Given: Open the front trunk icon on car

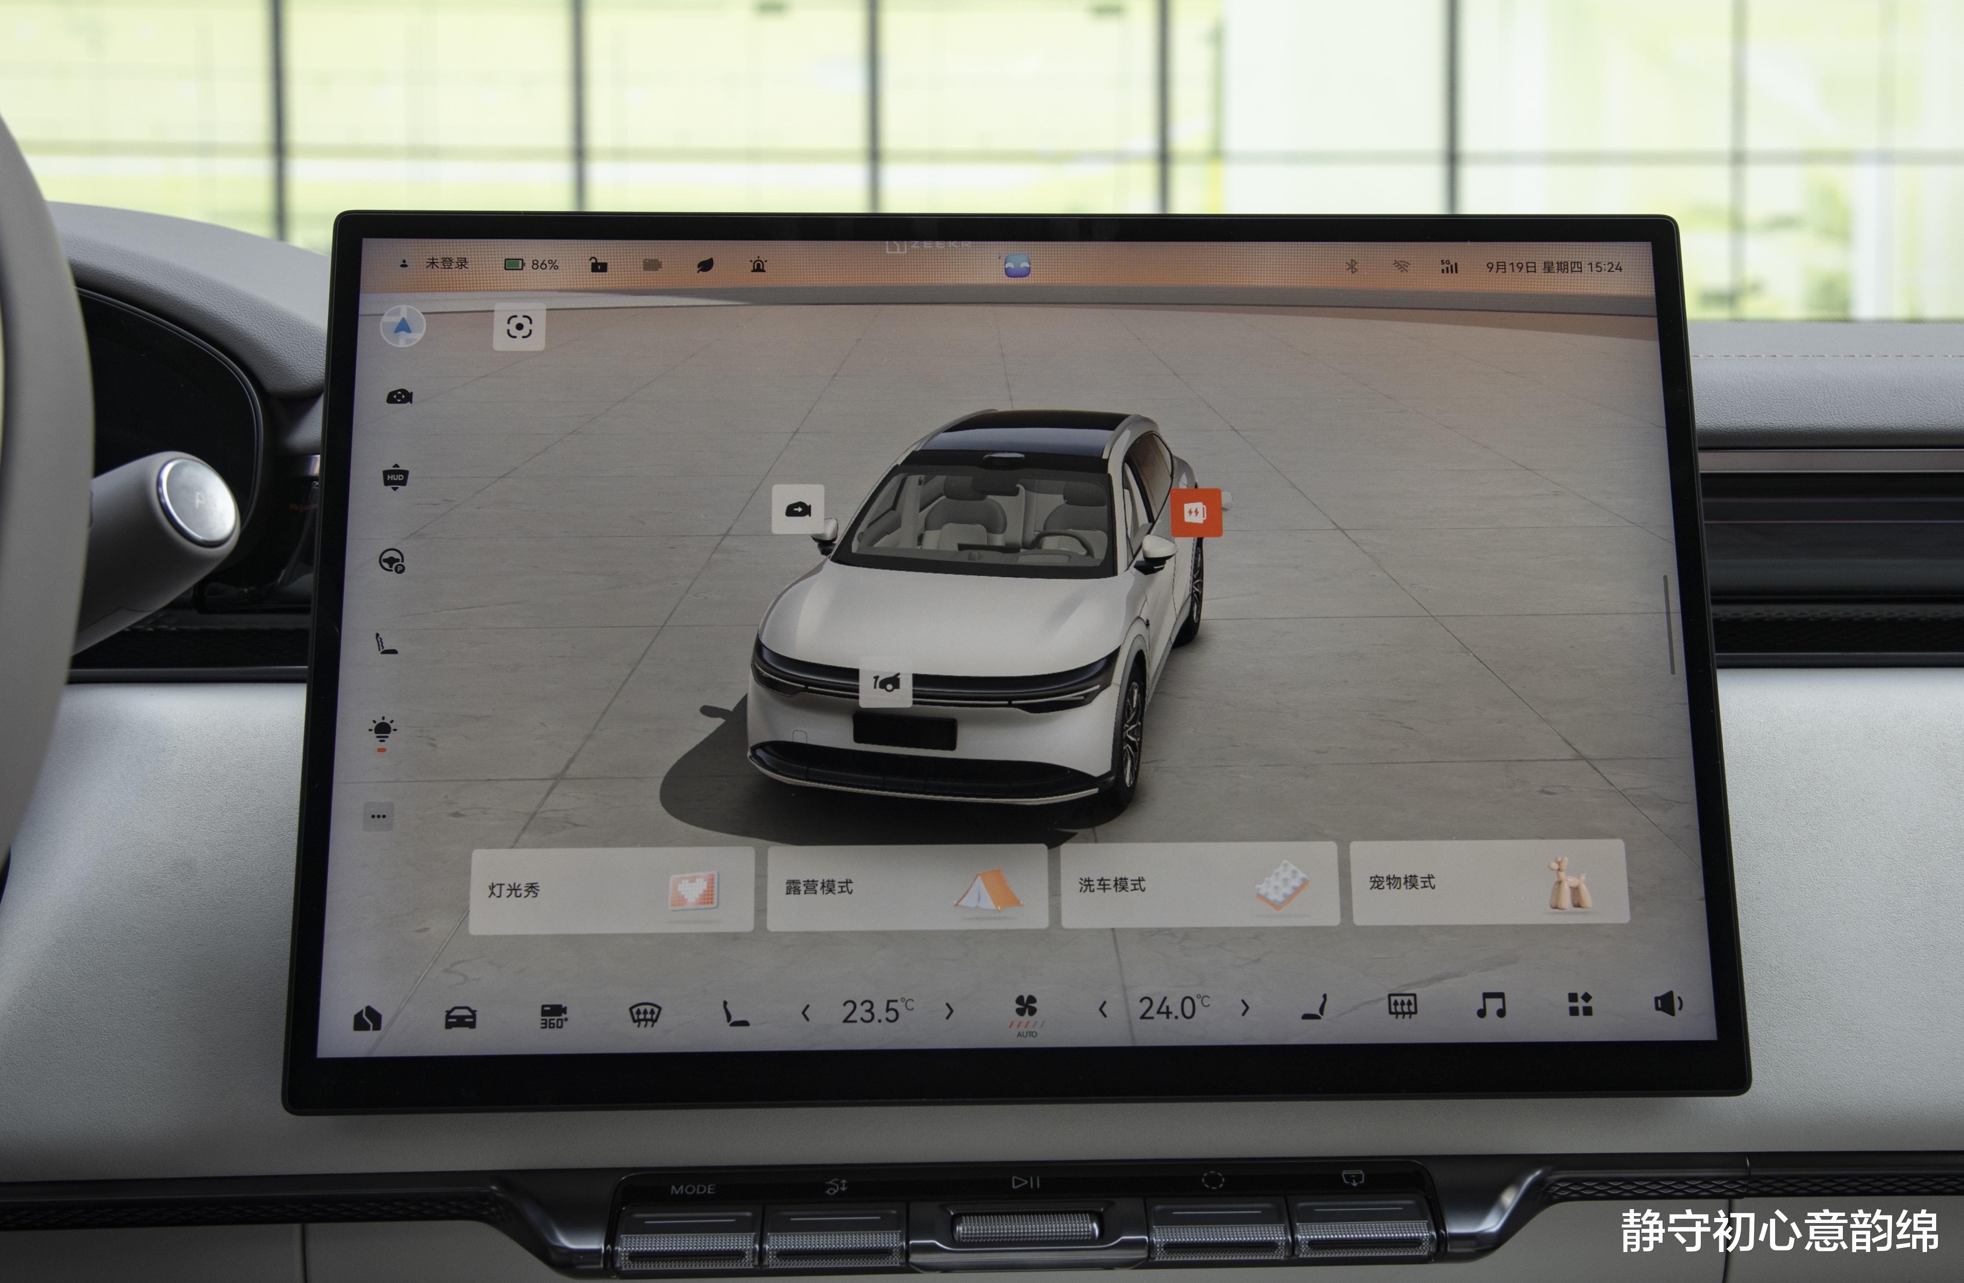Looking at the screenshot, I should 886,683.
